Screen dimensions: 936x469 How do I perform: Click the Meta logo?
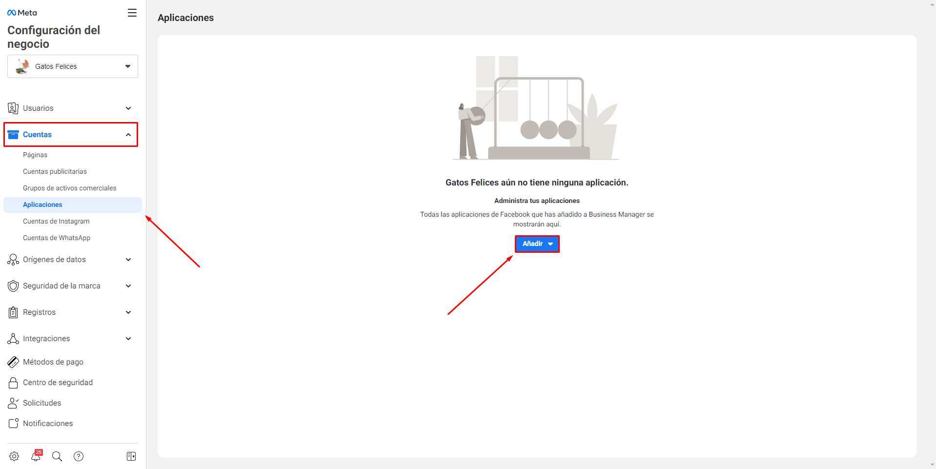tap(22, 13)
